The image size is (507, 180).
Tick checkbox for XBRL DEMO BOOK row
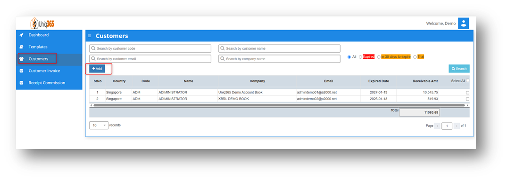click(x=467, y=99)
